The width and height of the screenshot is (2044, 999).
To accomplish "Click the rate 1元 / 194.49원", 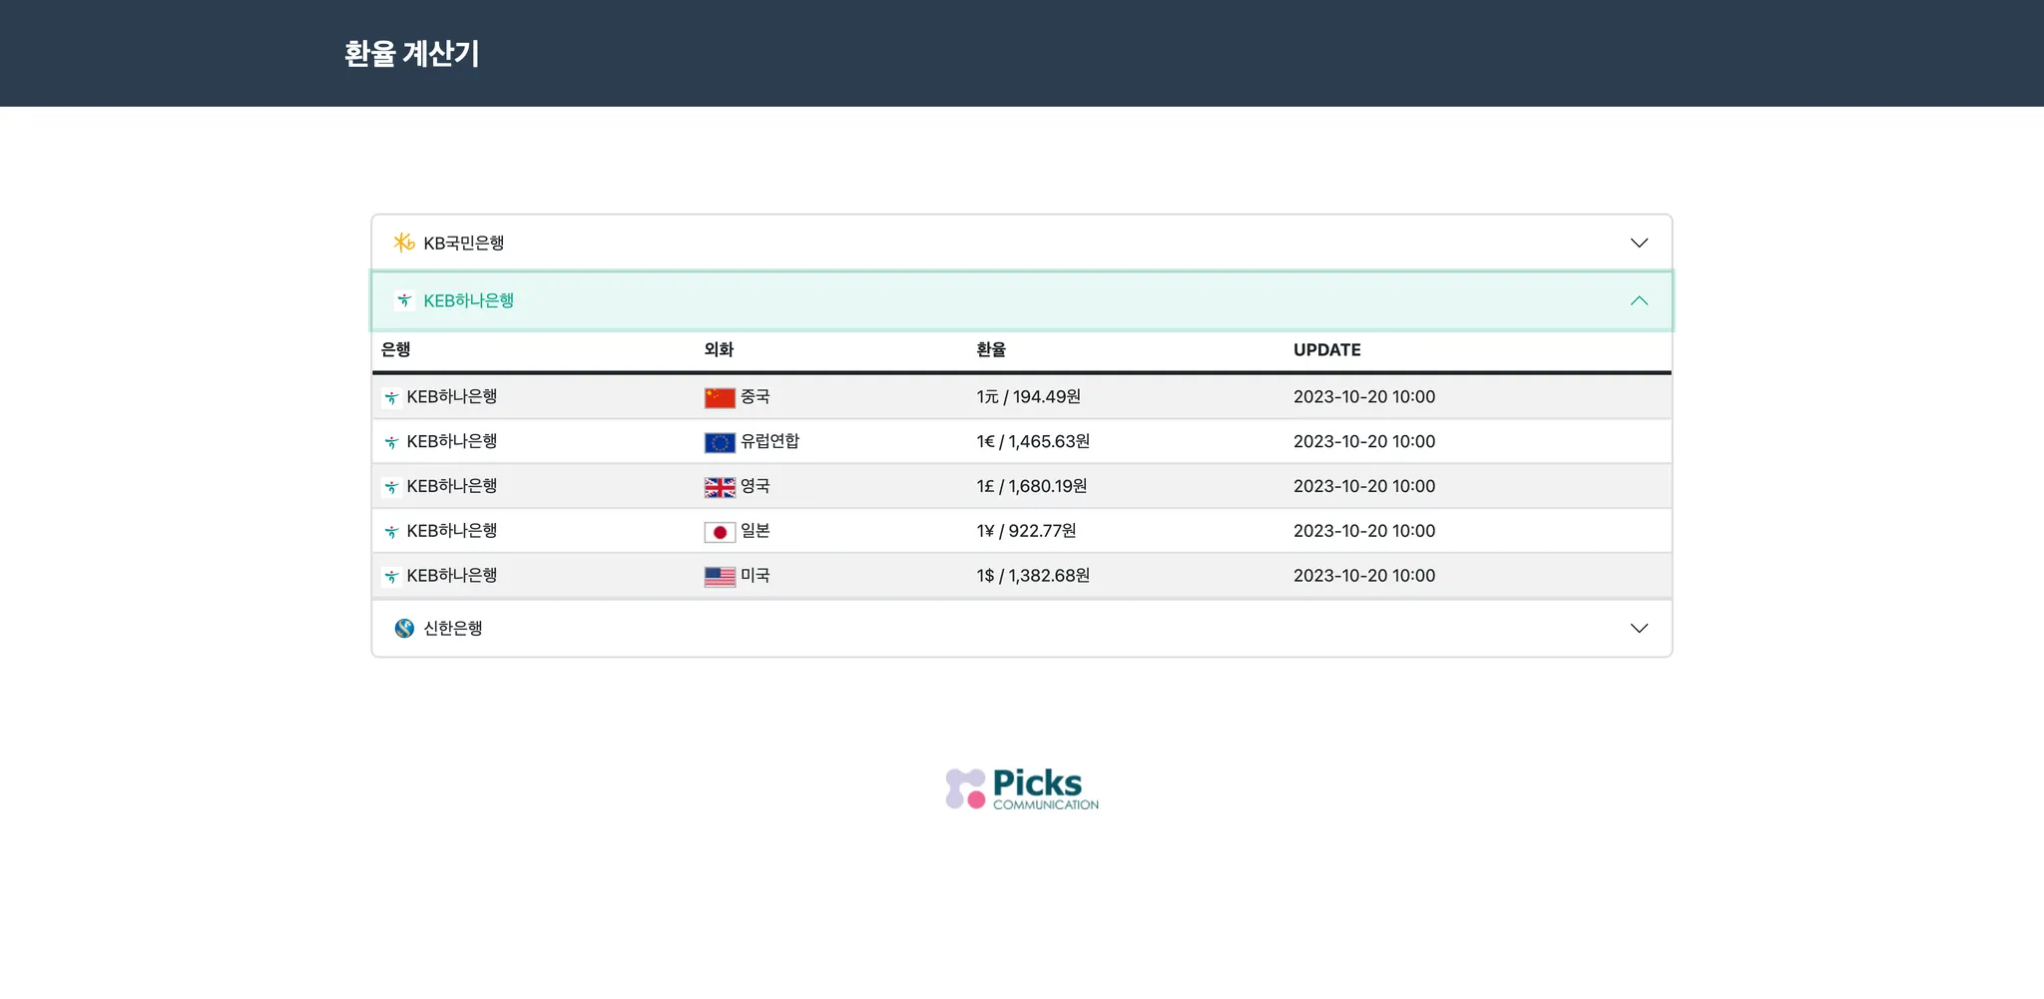I will coord(1029,396).
